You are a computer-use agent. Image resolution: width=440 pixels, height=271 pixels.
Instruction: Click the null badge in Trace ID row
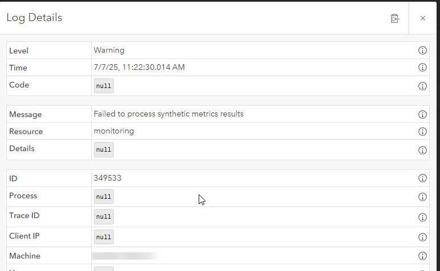click(x=104, y=216)
